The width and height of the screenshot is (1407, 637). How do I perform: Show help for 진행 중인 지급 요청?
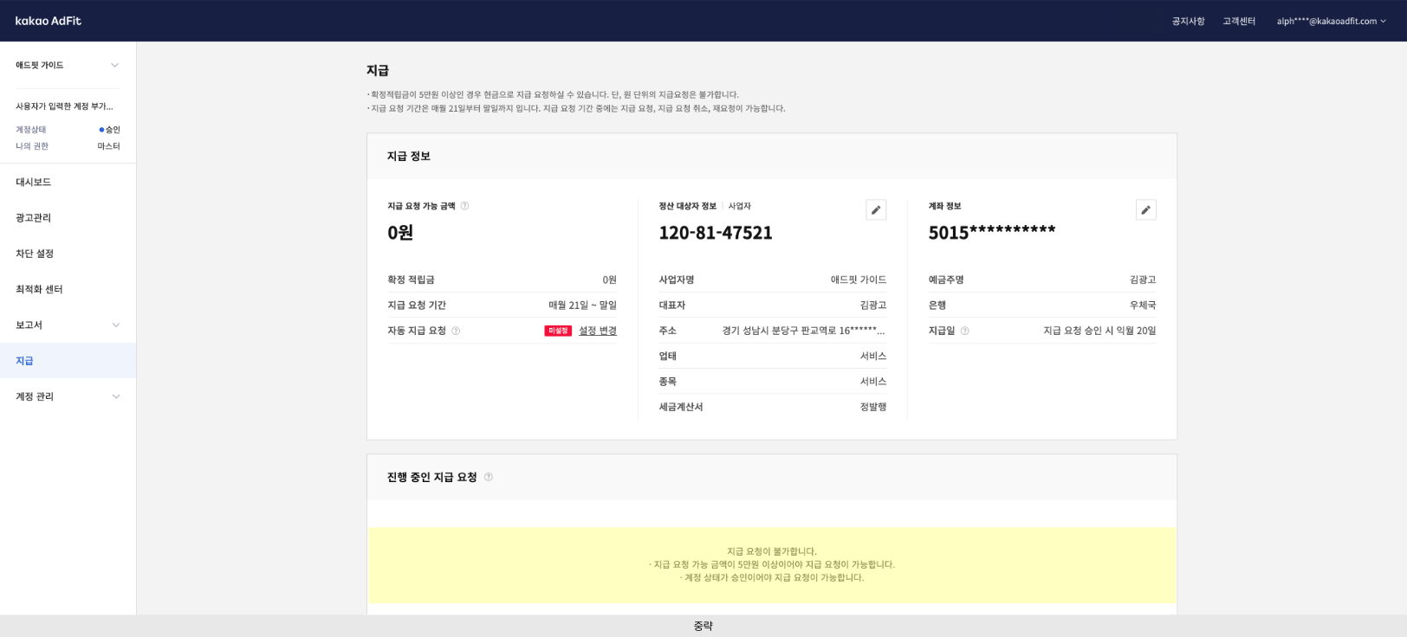tap(488, 477)
